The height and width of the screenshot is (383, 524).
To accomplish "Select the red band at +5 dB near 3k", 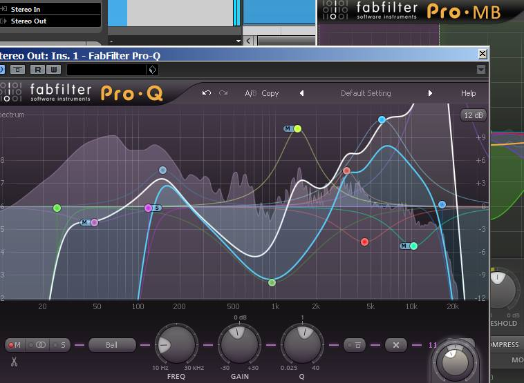I will point(346,171).
